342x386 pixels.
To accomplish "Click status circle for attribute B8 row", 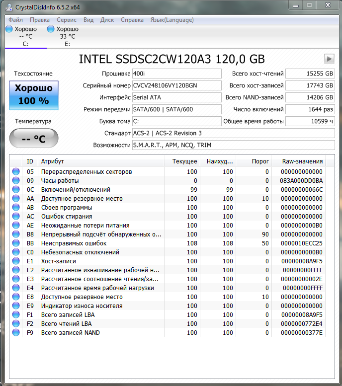I will [16, 234].
